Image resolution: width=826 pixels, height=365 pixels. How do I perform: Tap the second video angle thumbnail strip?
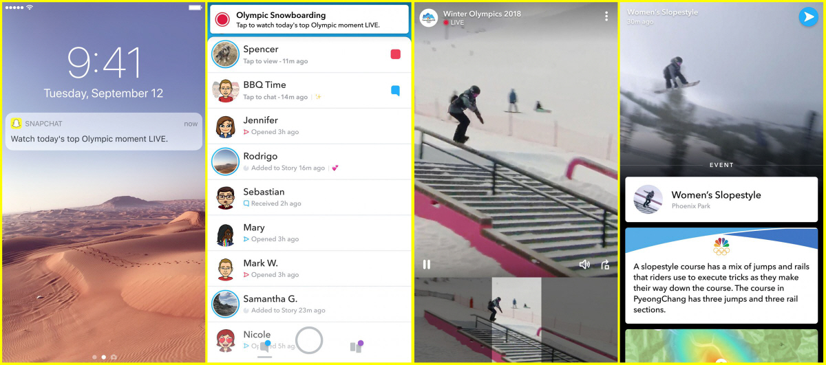point(516,318)
